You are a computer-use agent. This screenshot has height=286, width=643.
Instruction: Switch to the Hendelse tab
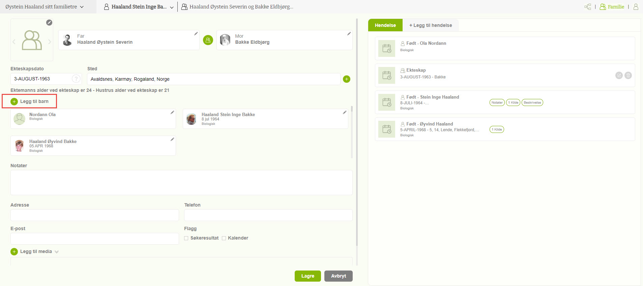point(385,25)
